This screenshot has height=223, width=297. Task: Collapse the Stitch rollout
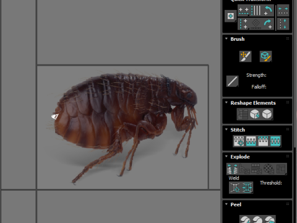[x=226, y=129]
